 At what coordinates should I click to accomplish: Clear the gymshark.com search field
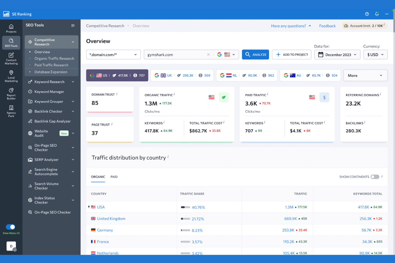coord(208,54)
